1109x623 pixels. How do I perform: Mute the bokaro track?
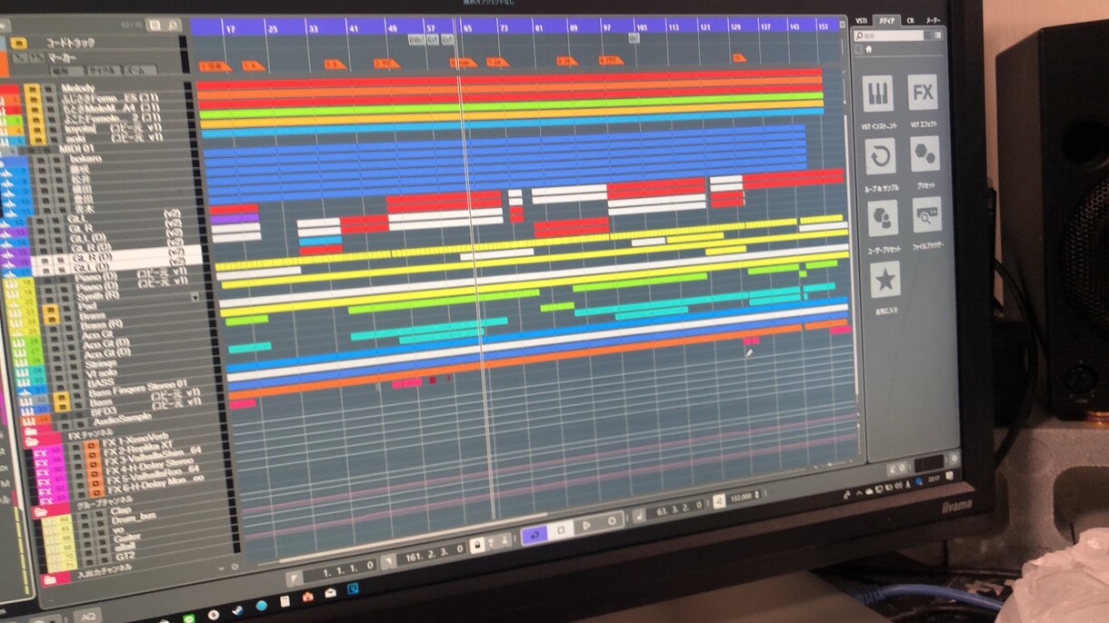pos(41,160)
